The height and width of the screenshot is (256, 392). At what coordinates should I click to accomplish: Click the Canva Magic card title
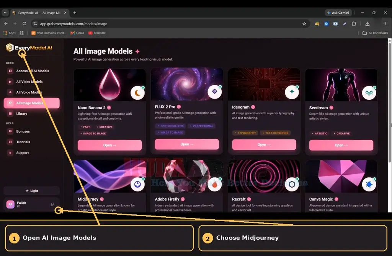point(321,199)
